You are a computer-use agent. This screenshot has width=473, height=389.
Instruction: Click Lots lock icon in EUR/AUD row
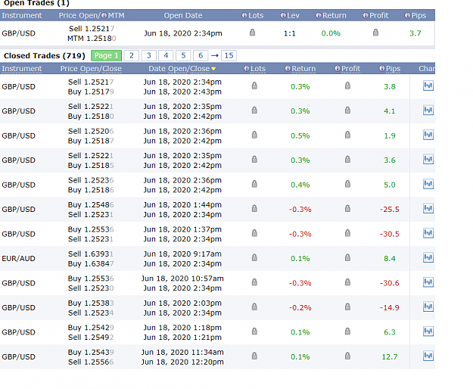click(x=254, y=258)
